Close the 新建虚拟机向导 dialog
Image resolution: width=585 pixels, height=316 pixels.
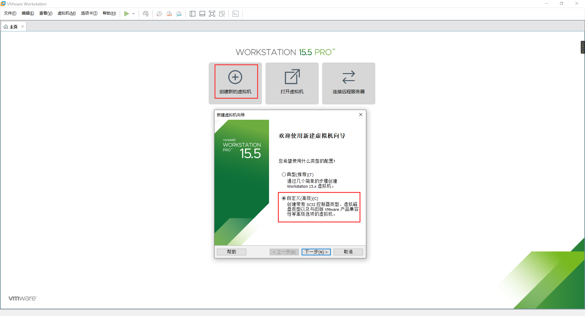point(361,115)
